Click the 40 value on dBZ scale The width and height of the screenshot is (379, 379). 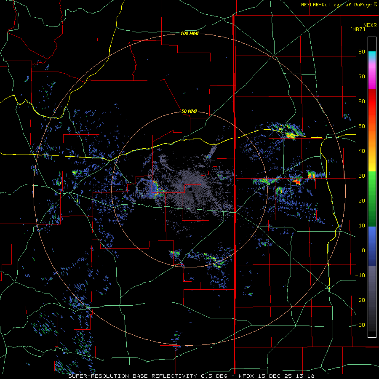click(362, 151)
